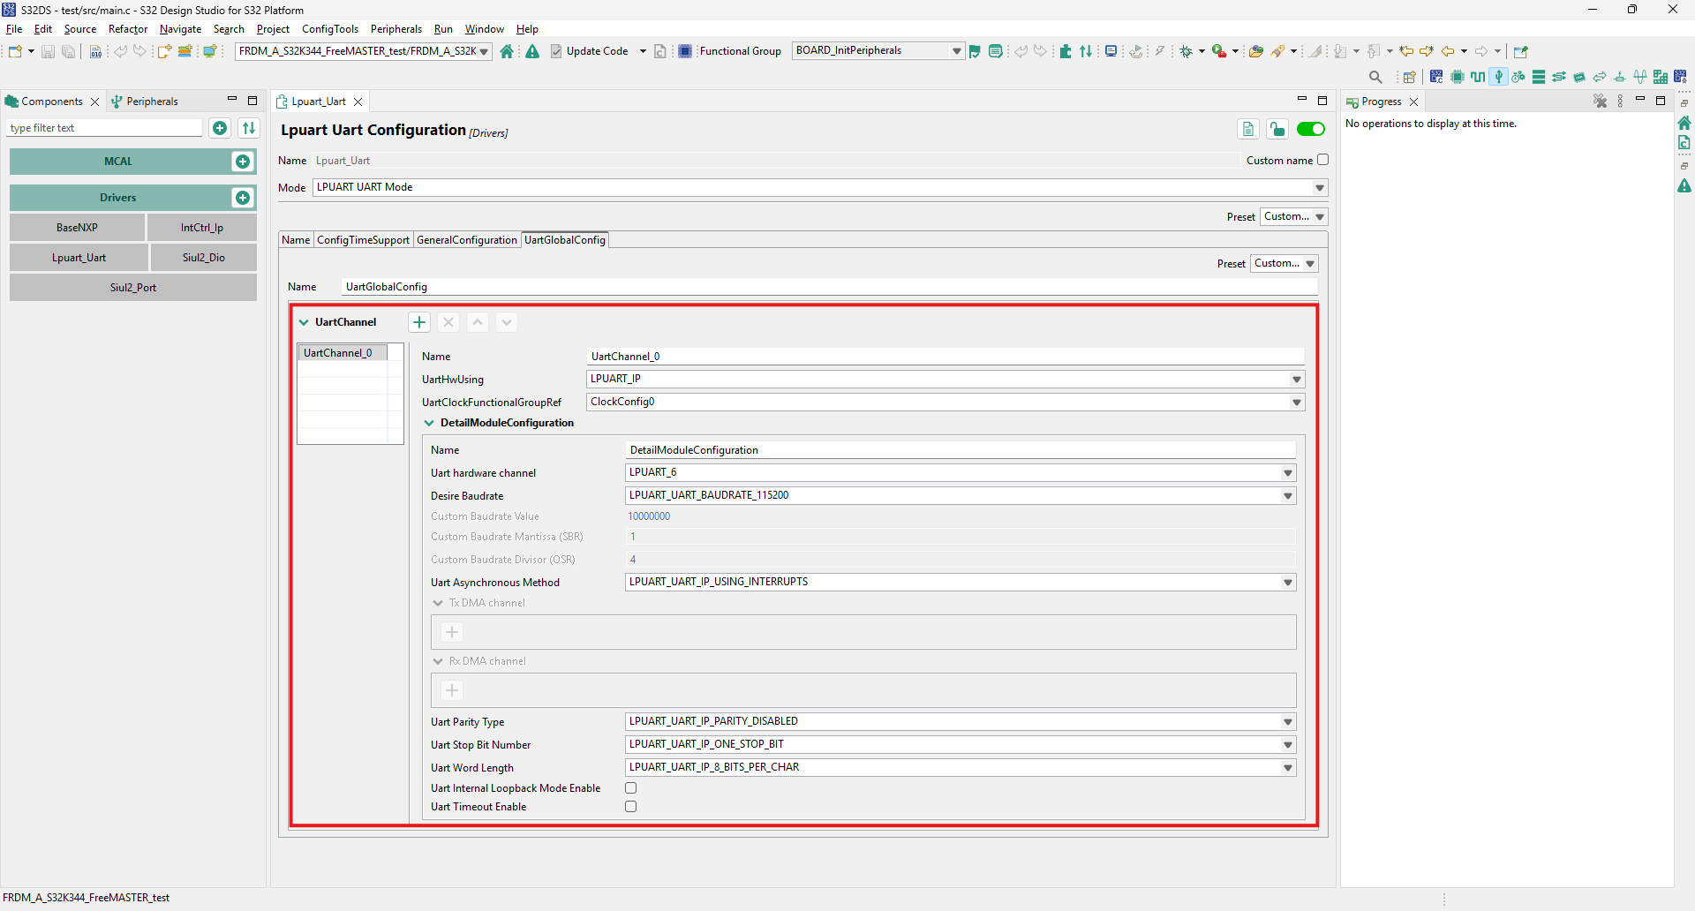Click the Siul2_Dio driver button

(204, 258)
